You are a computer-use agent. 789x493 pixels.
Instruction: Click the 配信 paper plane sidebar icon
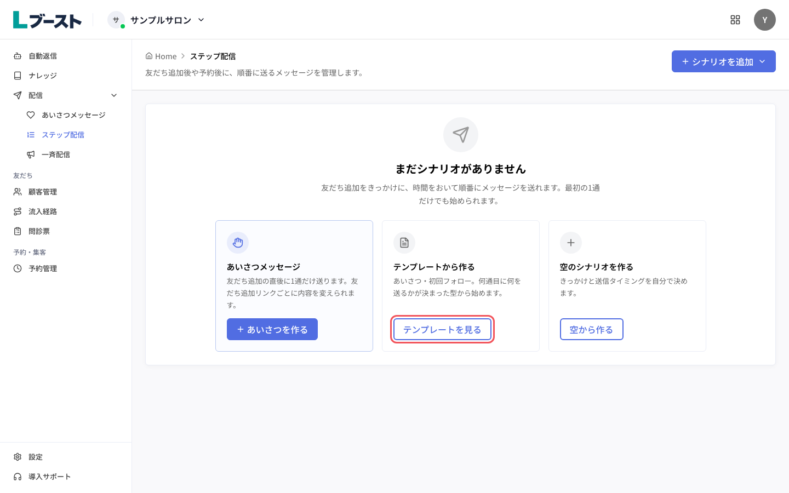(x=18, y=95)
